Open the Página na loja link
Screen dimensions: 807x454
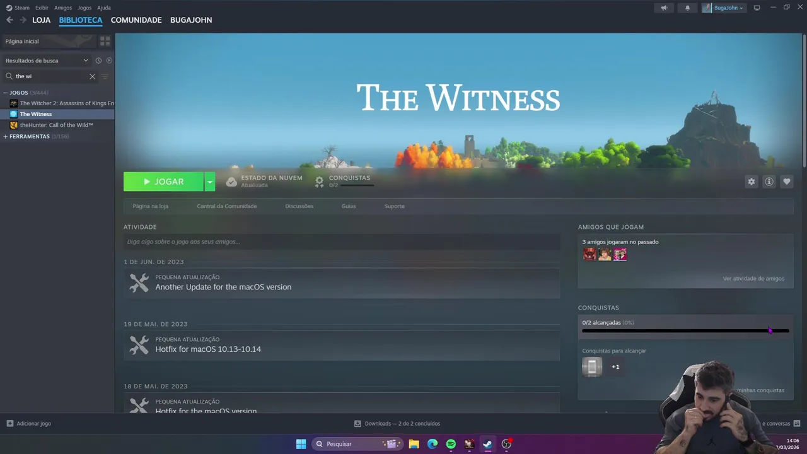[x=150, y=206]
